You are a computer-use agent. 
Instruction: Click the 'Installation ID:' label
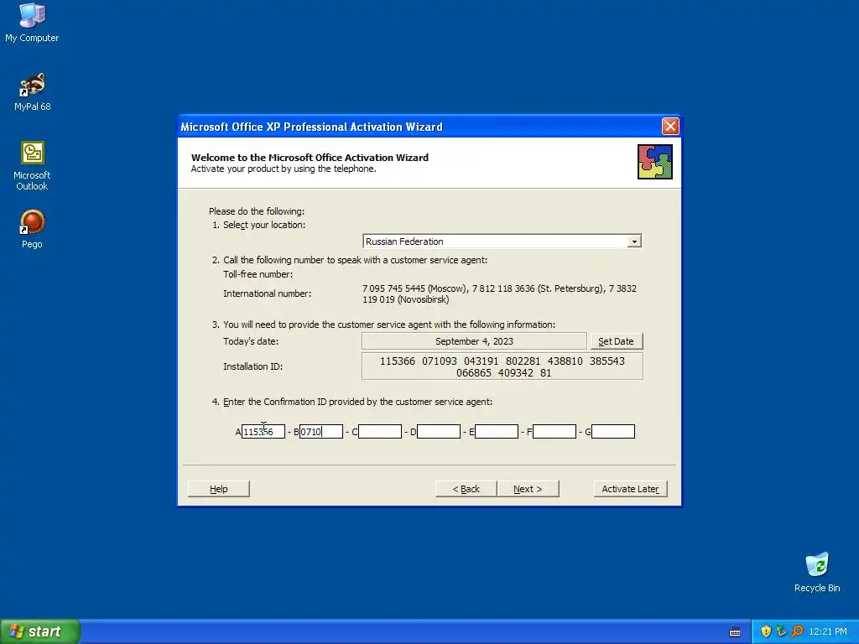(x=253, y=366)
